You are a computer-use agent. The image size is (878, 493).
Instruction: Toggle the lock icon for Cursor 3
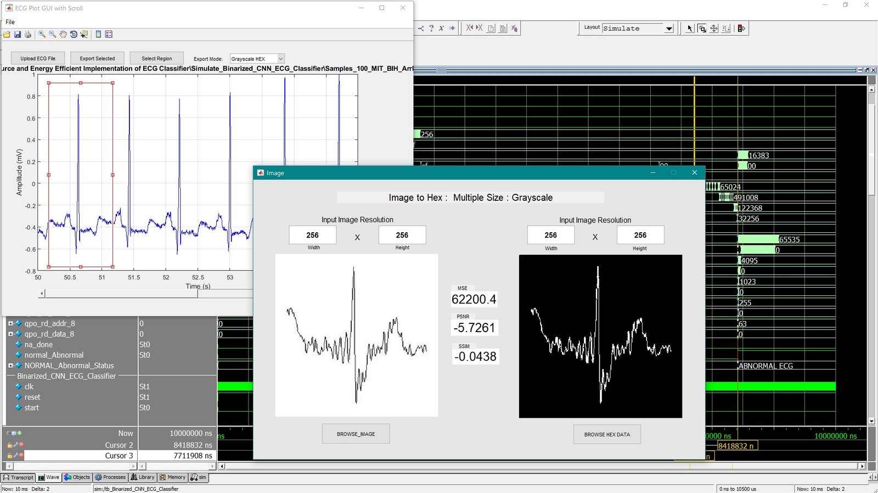(x=10, y=456)
